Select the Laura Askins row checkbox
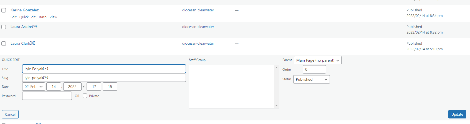470x124 pixels. coord(4,27)
